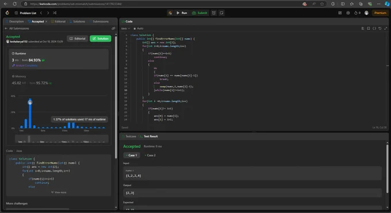391x213 pixels.
Task: Open LeetCode settings gear icon
Action: 348,13
